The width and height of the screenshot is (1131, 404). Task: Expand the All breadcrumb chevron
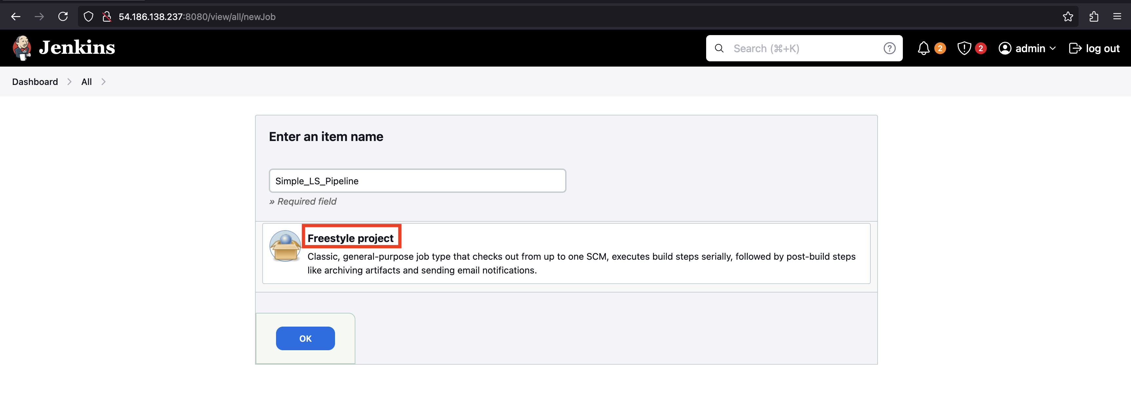104,82
